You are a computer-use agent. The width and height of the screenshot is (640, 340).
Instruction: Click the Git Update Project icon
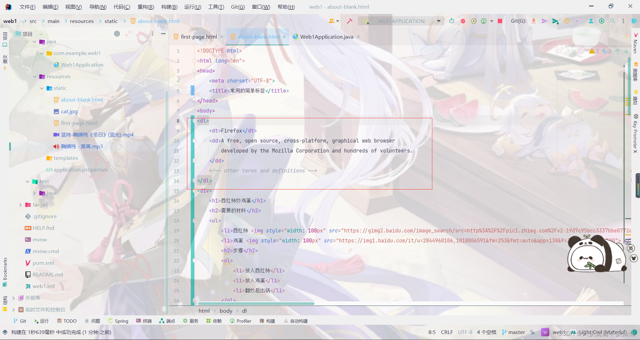pyautogui.click(x=534, y=21)
